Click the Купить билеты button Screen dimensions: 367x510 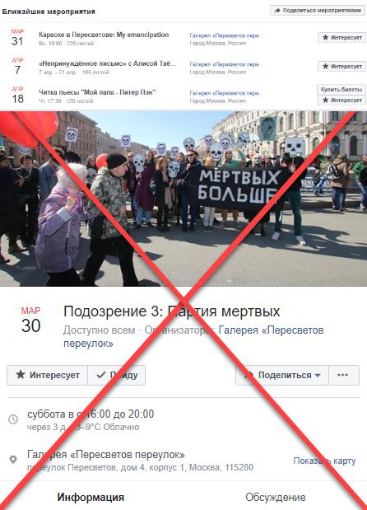click(341, 90)
